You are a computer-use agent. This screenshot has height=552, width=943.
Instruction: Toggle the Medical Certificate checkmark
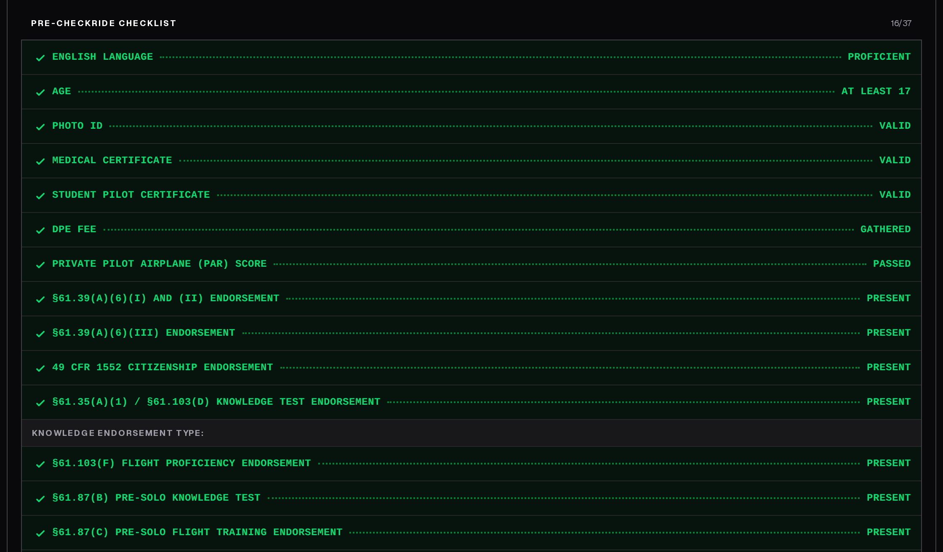pyautogui.click(x=40, y=161)
